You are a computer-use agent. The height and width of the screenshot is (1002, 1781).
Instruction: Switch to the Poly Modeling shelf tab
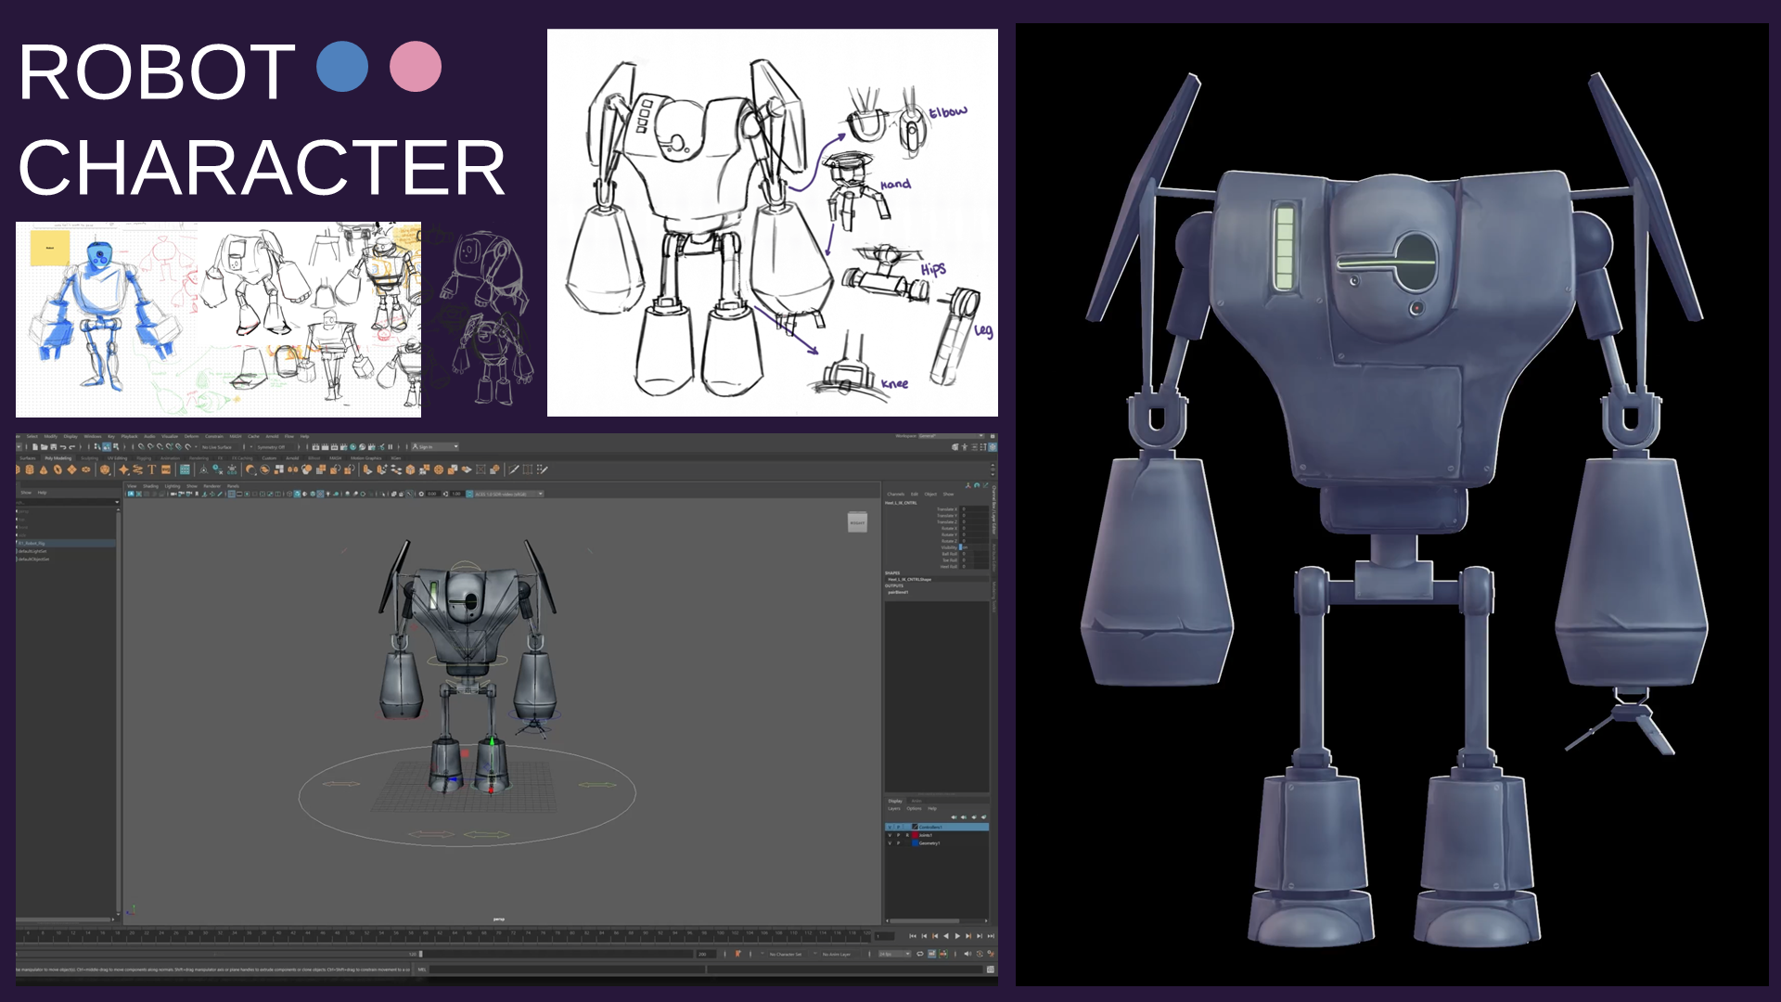(58, 458)
